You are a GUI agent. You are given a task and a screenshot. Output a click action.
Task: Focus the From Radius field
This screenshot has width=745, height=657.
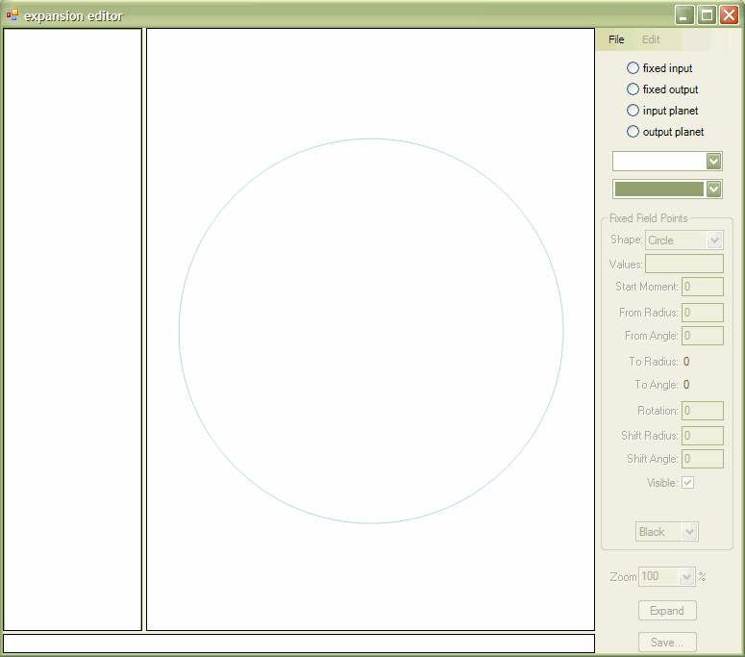703,313
